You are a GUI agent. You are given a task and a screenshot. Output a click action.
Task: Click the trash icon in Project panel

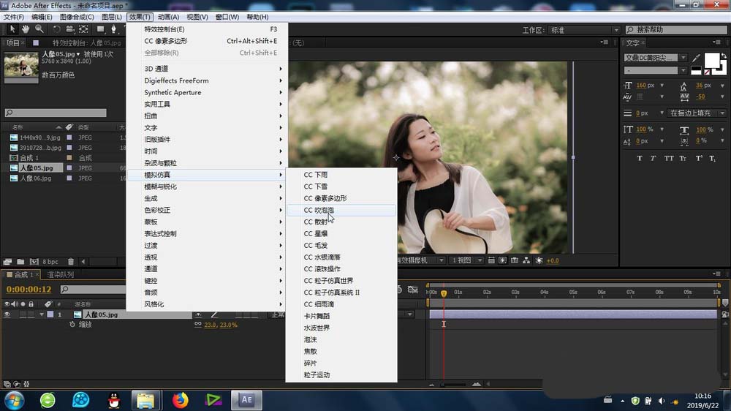coord(71,261)
